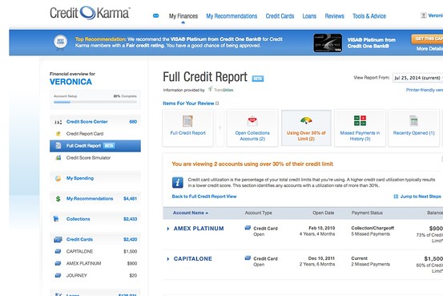Open CAPITALONE account name in table
443x296 pixels.
click(x=193, y=259)
